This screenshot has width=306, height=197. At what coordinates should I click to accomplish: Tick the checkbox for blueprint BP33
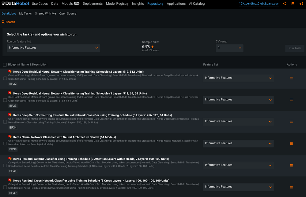[5, 100]
